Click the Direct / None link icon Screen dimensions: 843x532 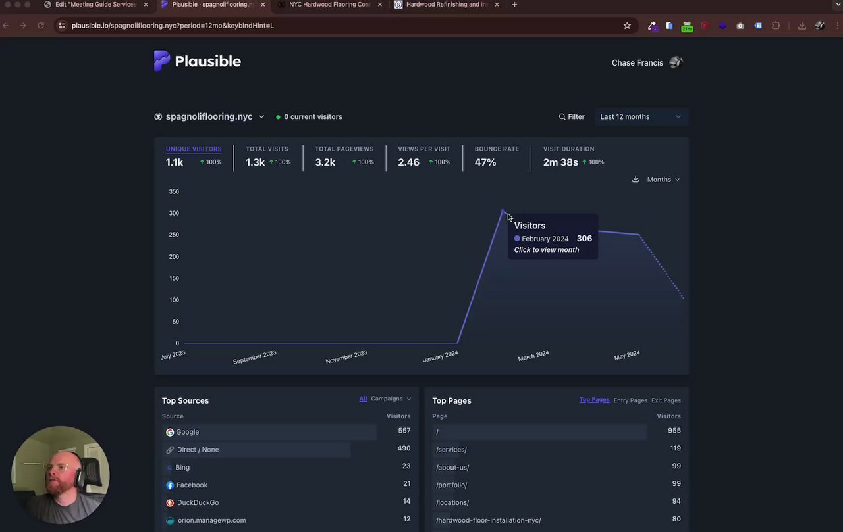click(170, 450)
